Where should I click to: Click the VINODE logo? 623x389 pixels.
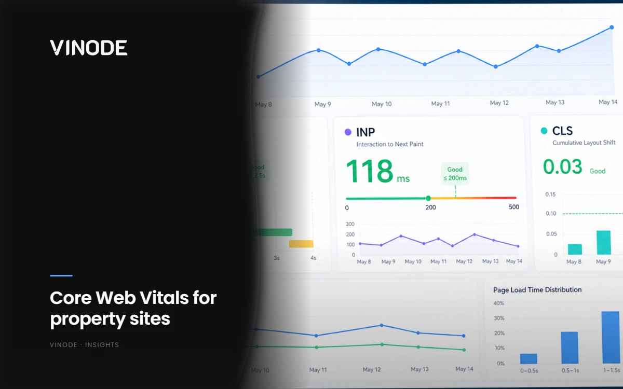(x=88, y=48)
